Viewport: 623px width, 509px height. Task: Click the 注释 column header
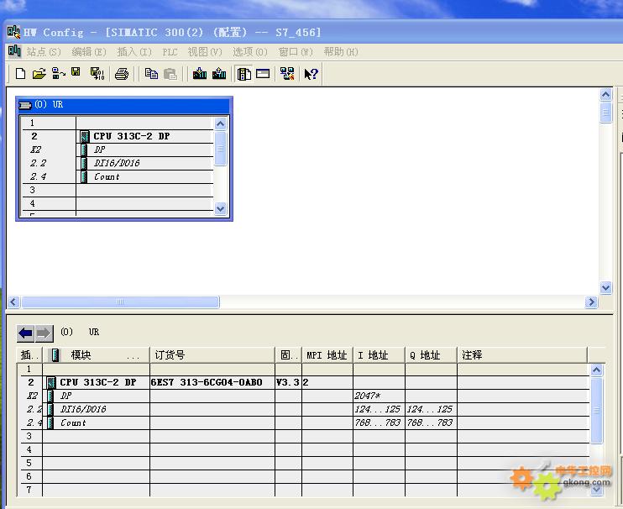point(521,354)
